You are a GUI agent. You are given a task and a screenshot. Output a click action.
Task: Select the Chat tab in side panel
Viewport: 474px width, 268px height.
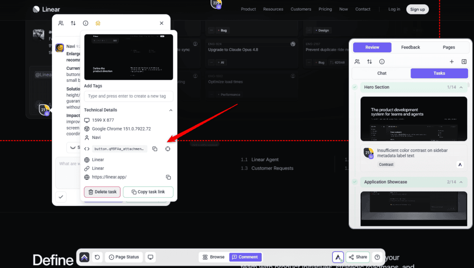(x=382, y=73)
